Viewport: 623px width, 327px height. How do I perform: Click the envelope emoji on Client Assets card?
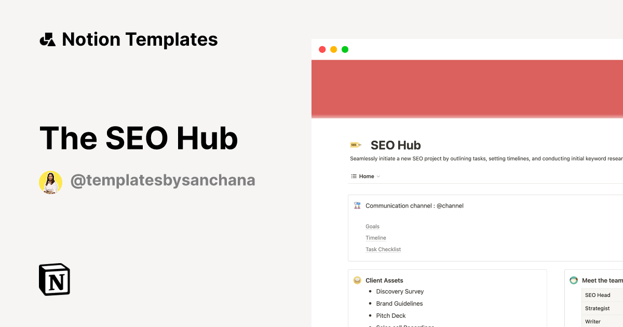tap(357, 280)
